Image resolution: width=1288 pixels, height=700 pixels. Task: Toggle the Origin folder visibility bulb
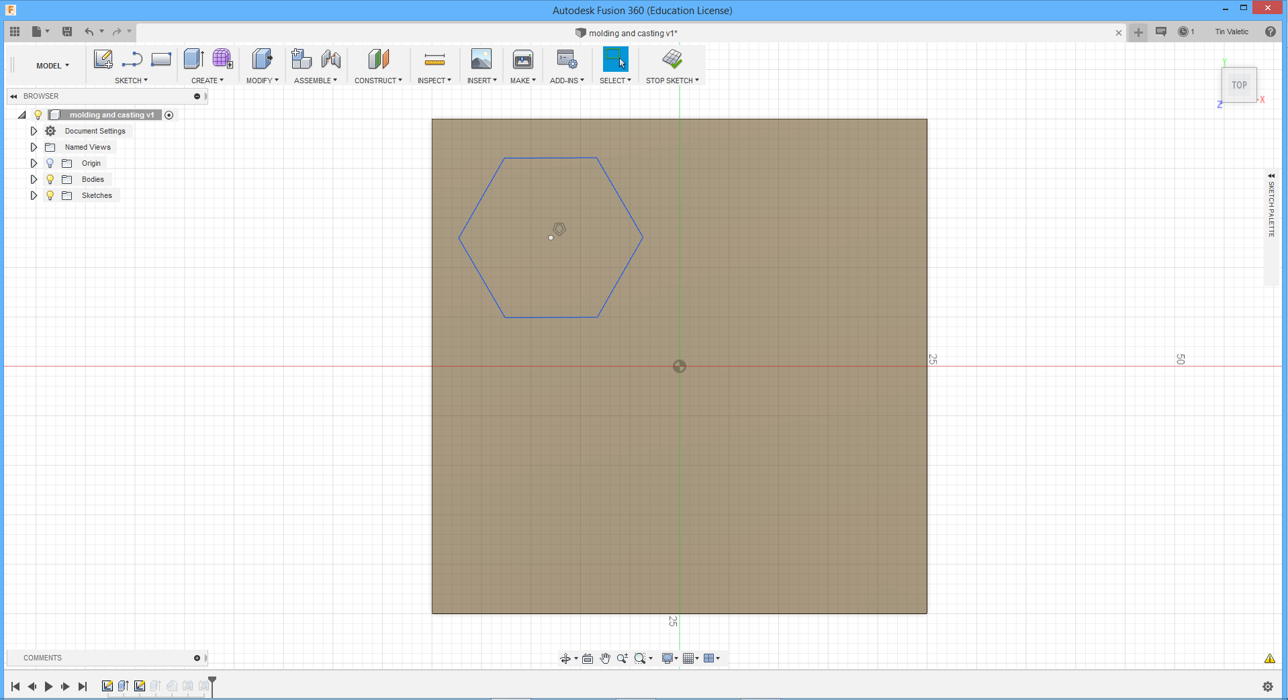[50, 163]
